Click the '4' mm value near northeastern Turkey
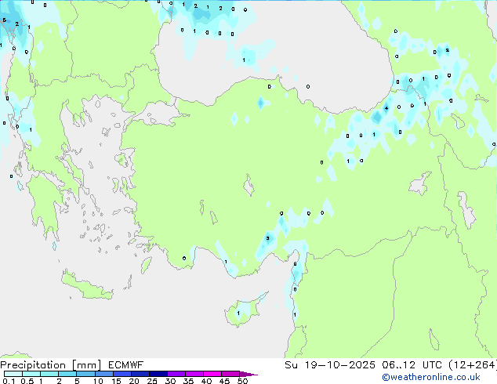This screenshot has height=384, width=497. coord(386,108)
